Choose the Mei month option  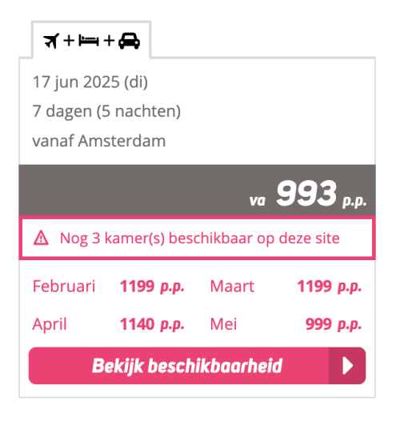click(223, 324)
